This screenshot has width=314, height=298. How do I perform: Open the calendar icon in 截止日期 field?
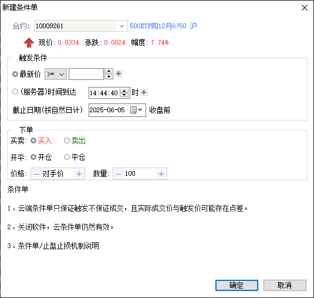pyautogui.click(x=133, y=110)
